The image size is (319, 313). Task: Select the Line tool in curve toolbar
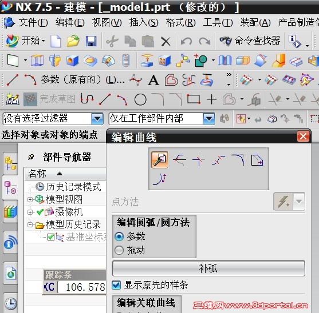(13, 80)
